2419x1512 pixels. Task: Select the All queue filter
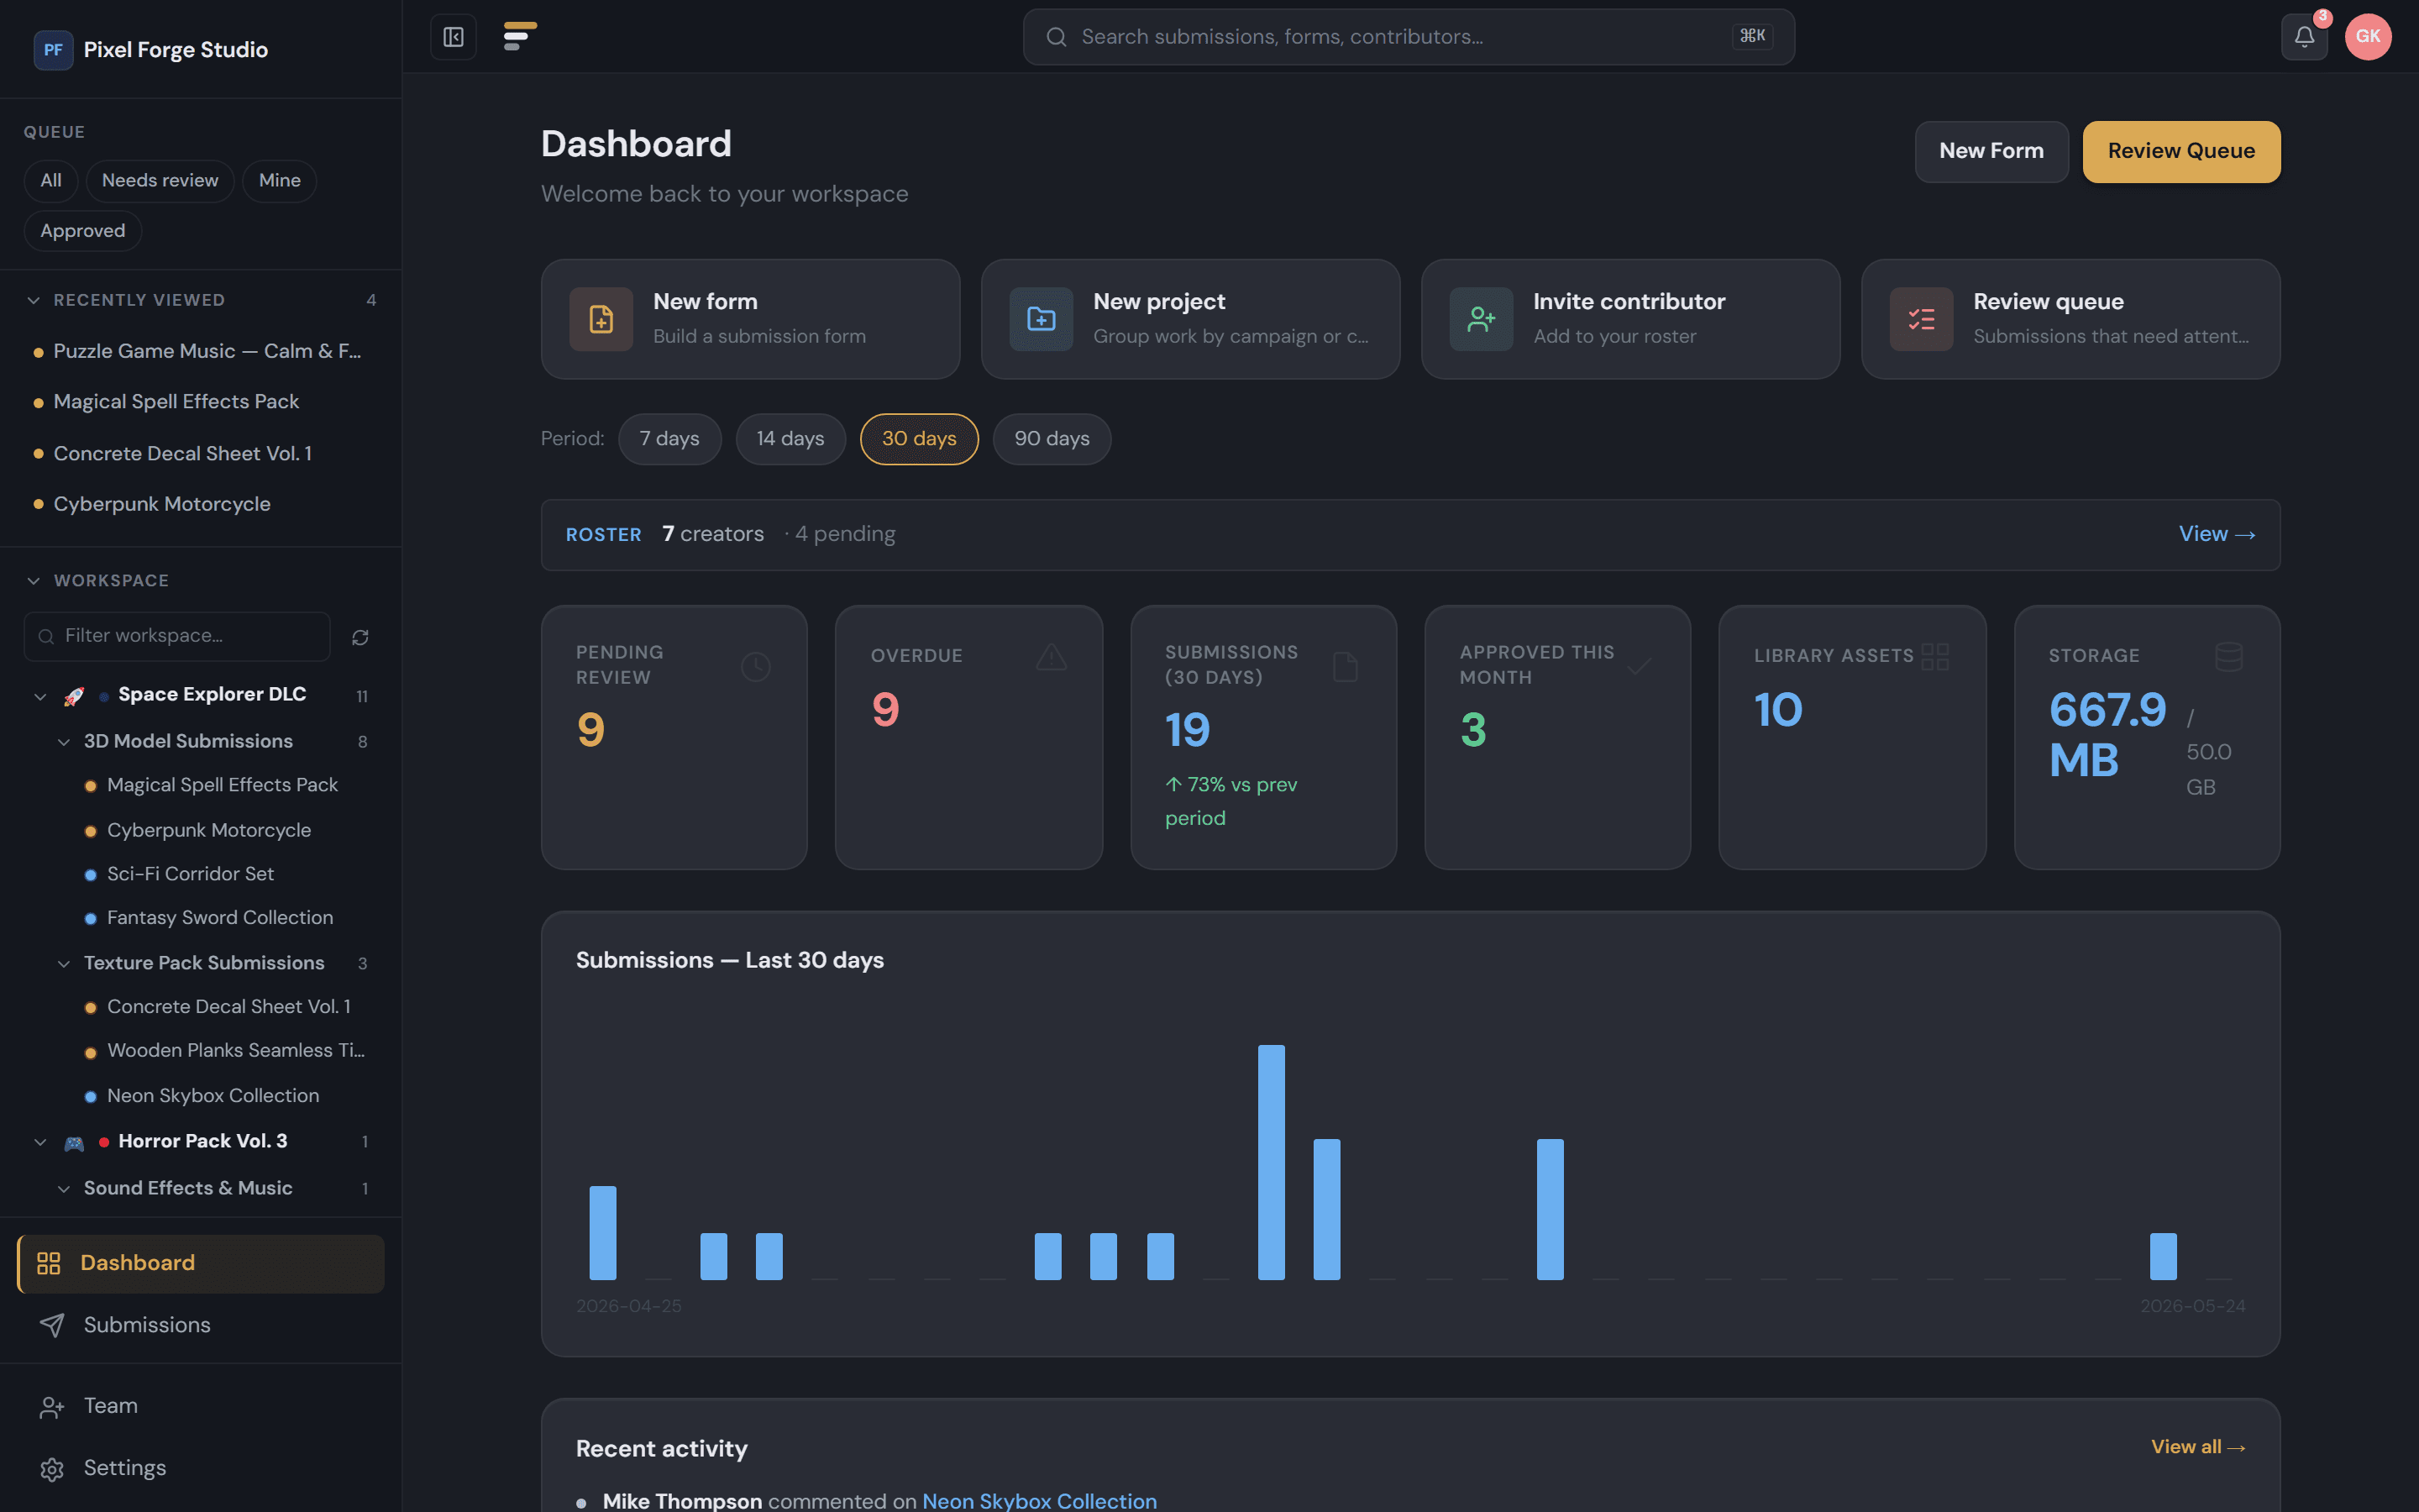(x=51, y=181)
